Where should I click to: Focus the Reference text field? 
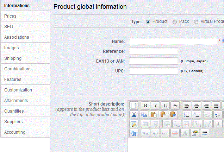153,51
